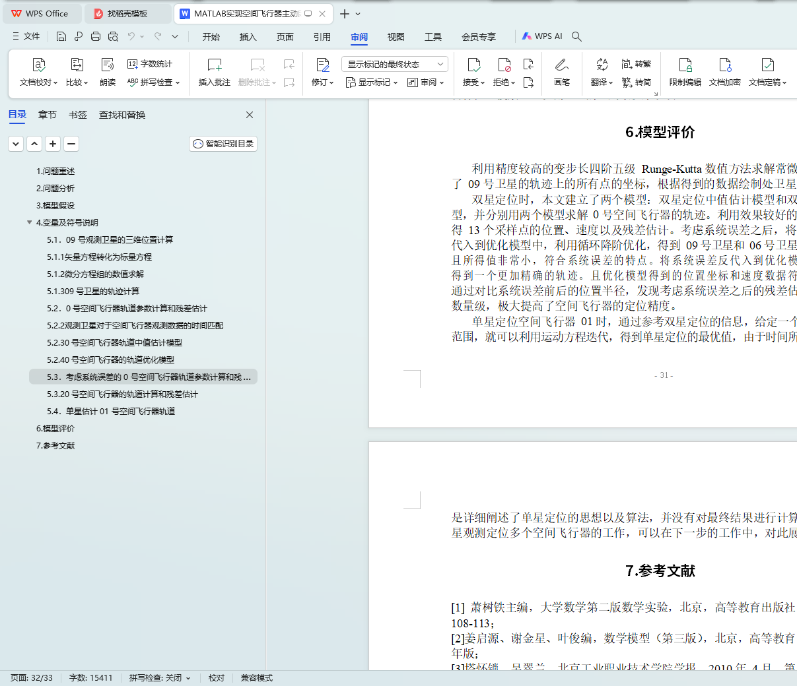Click the 拒绝 reject change icon
The height and width of the screenshot is (686, 797).
pyautogui.click(x=504, y=65)
